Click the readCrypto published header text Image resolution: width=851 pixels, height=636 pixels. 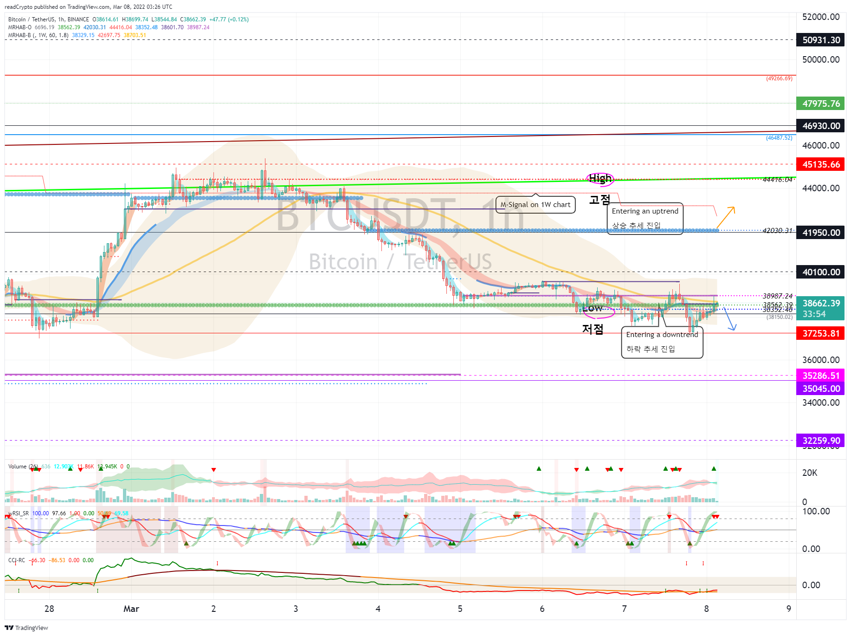click(88, 7)
